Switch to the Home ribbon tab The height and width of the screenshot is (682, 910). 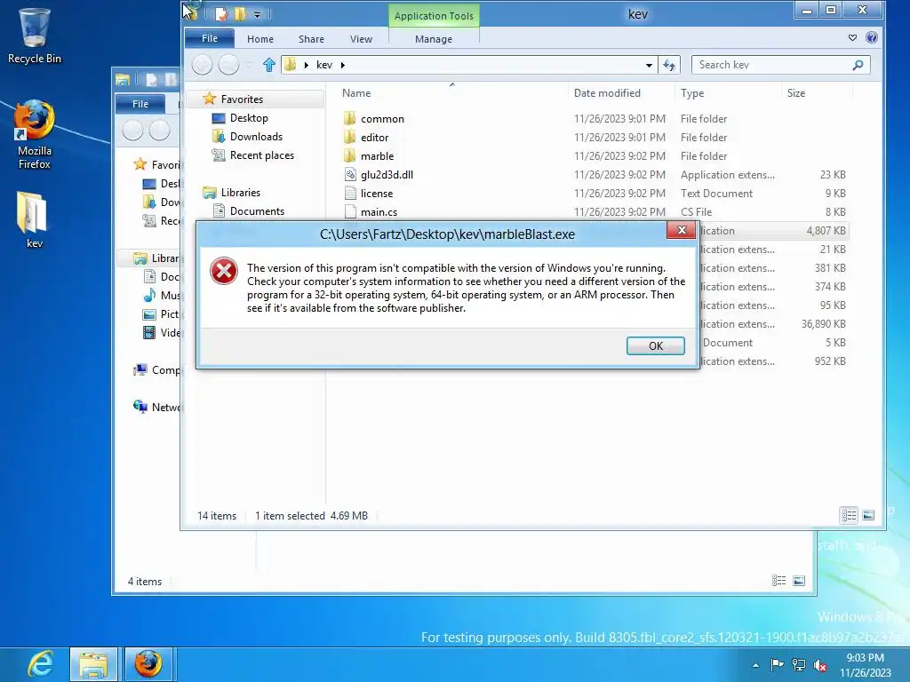point(260,39)
